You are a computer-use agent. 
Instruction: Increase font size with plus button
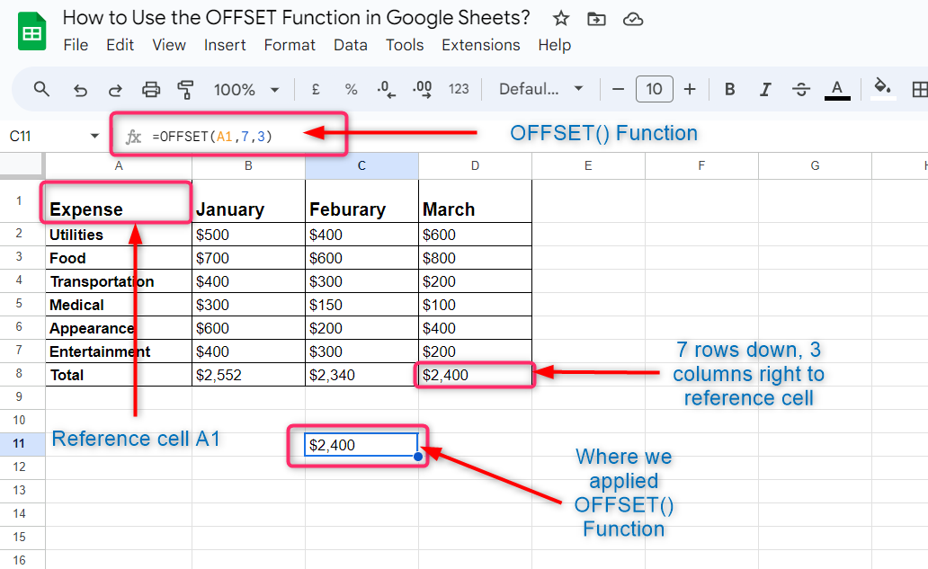pyautogui.click(x=690, y=89)
